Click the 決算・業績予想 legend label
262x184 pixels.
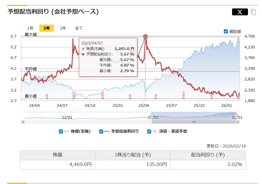pos(173,131)
